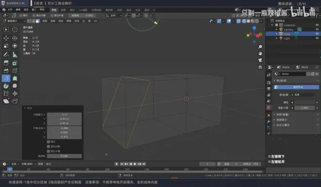Select the Loop Cut tool

[15, 71]
